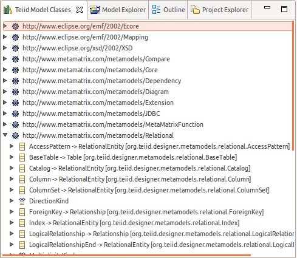Click the JDBC metamodel package icon
This screenshot has width=297, height=258.
[x=15, y=114]
